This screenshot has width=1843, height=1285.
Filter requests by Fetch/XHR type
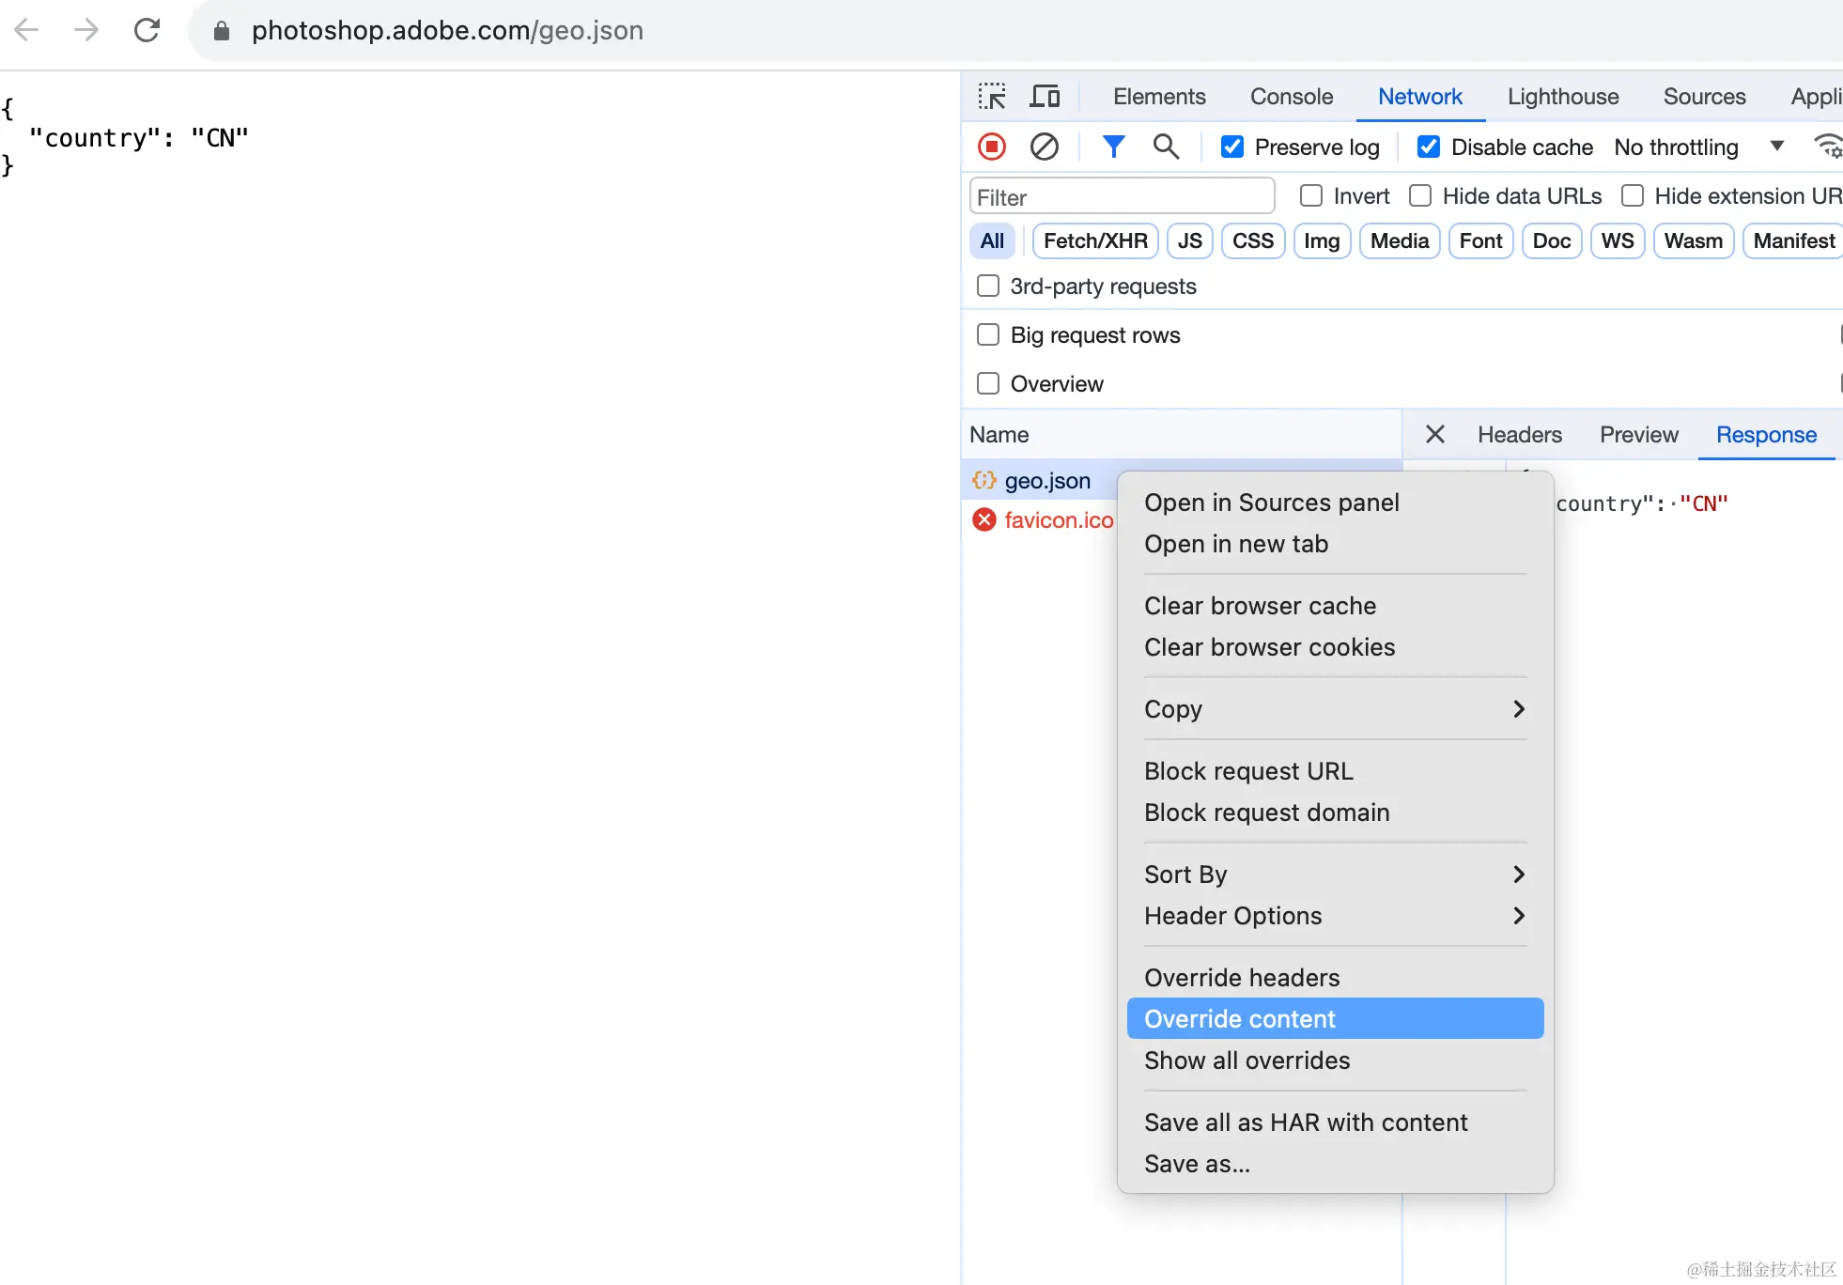tap(1095, 241)
